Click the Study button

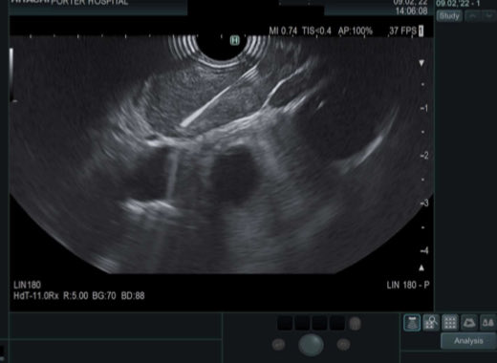pyautogui.click(x=449, y=16)
